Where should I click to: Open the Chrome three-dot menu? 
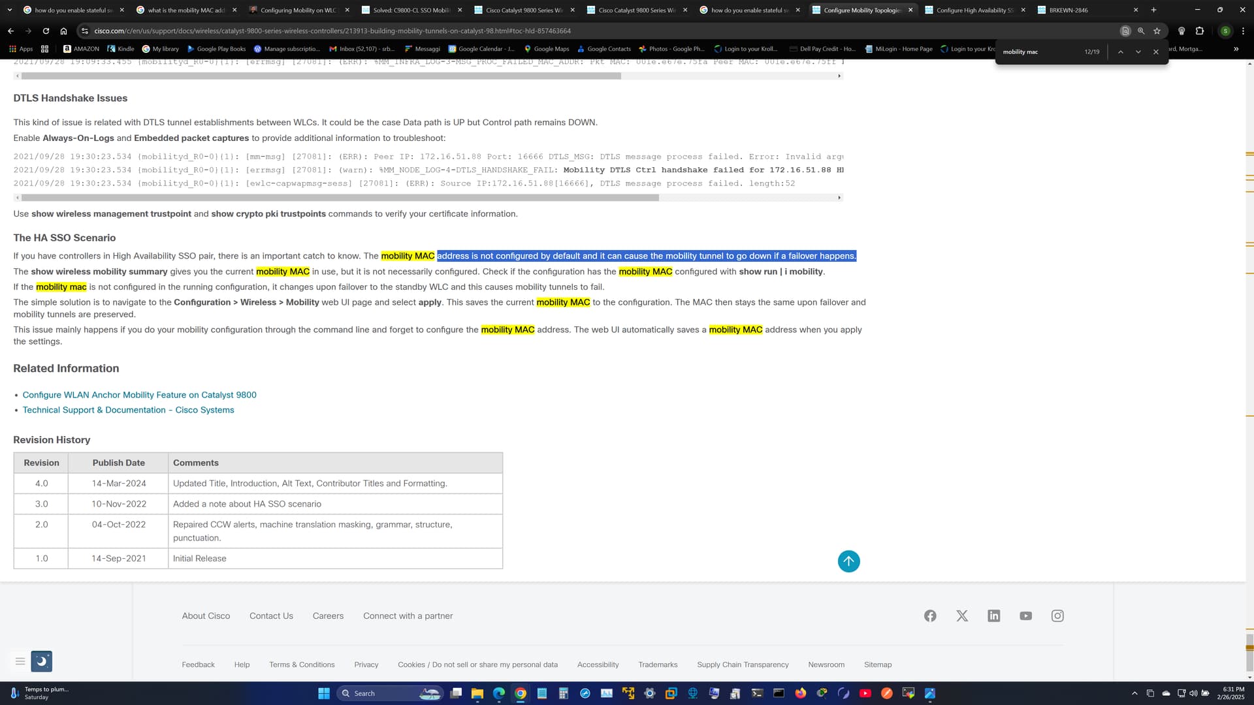click(x=1243, y=31)
